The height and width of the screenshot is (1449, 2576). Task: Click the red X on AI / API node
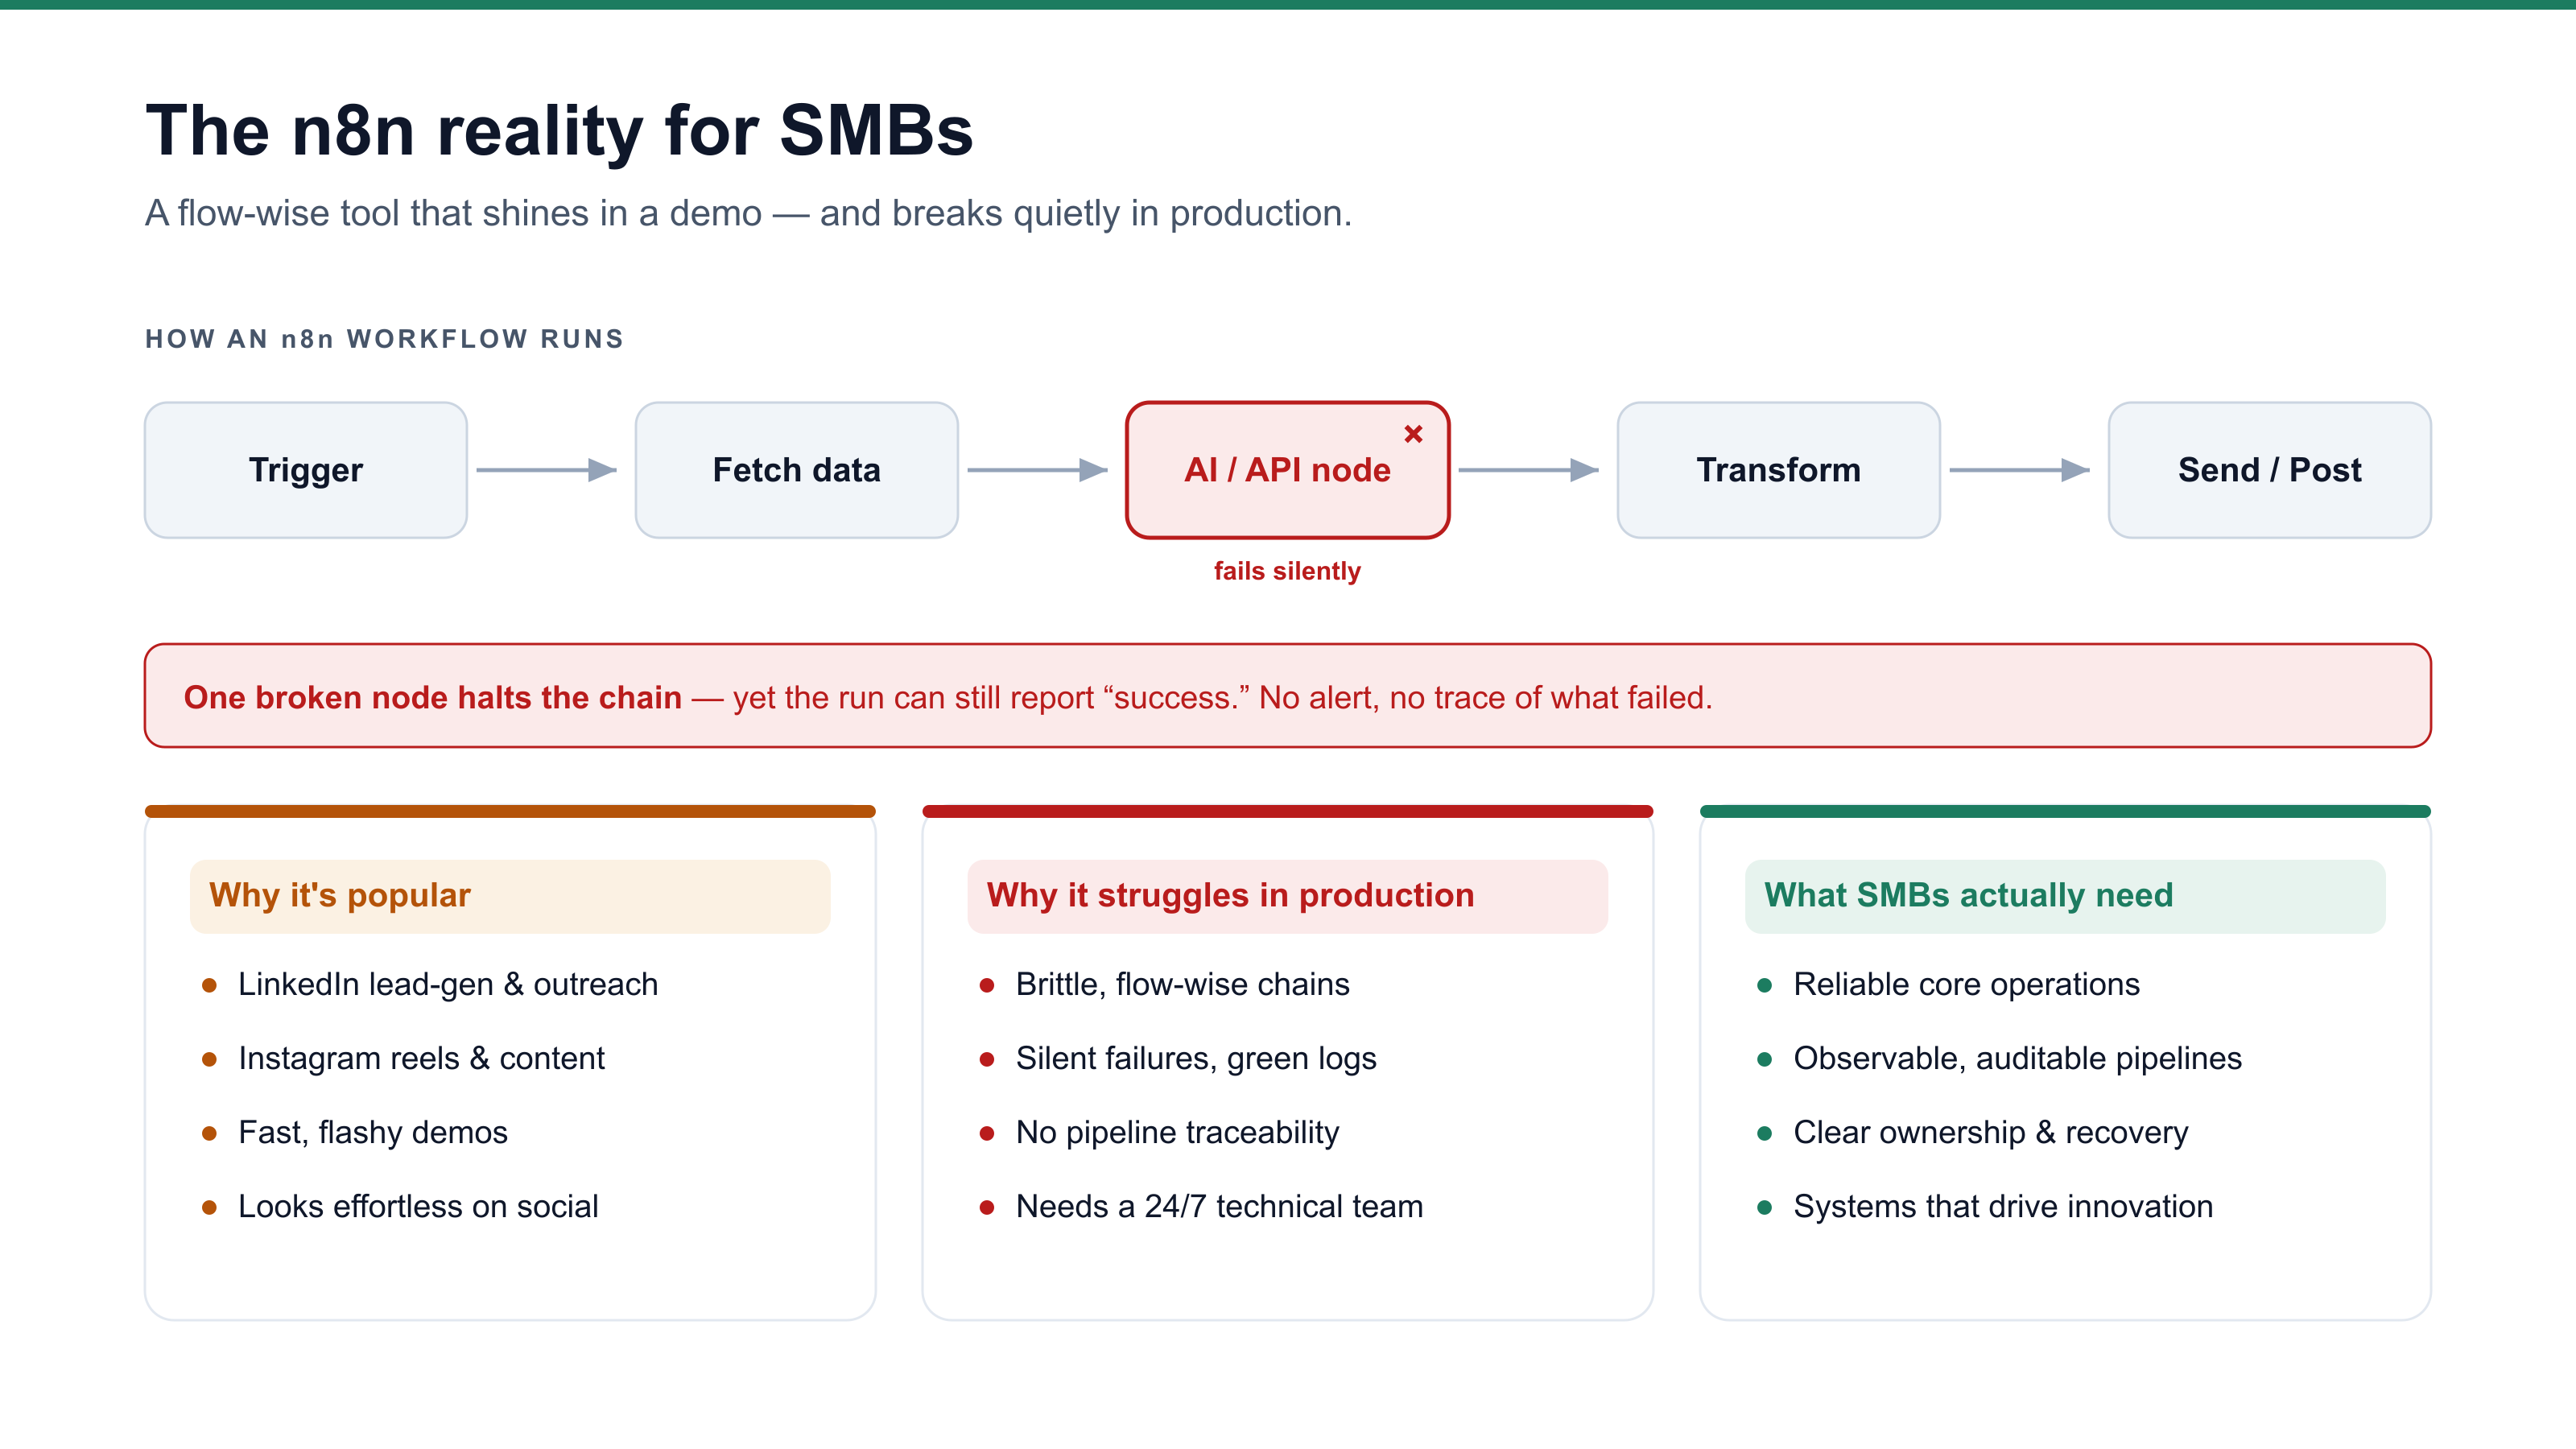pos(1413,434)
